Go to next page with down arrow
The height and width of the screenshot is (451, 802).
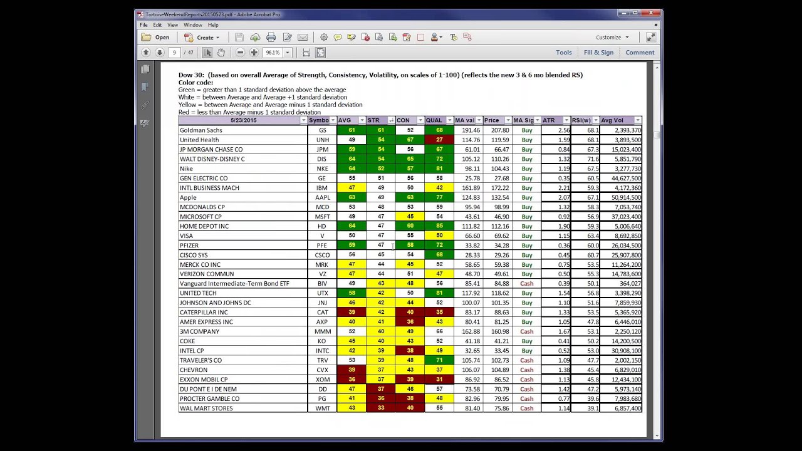159,53
